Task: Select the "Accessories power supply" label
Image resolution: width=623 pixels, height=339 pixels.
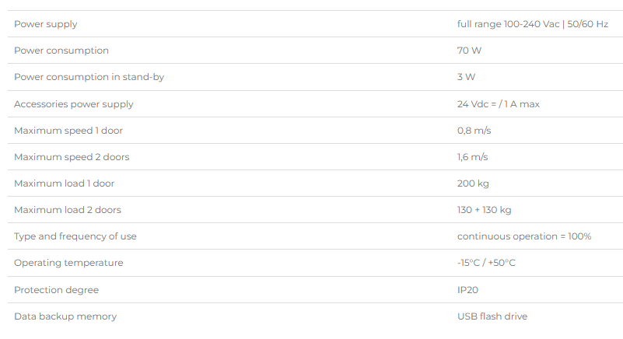Action: coord(74,104)
